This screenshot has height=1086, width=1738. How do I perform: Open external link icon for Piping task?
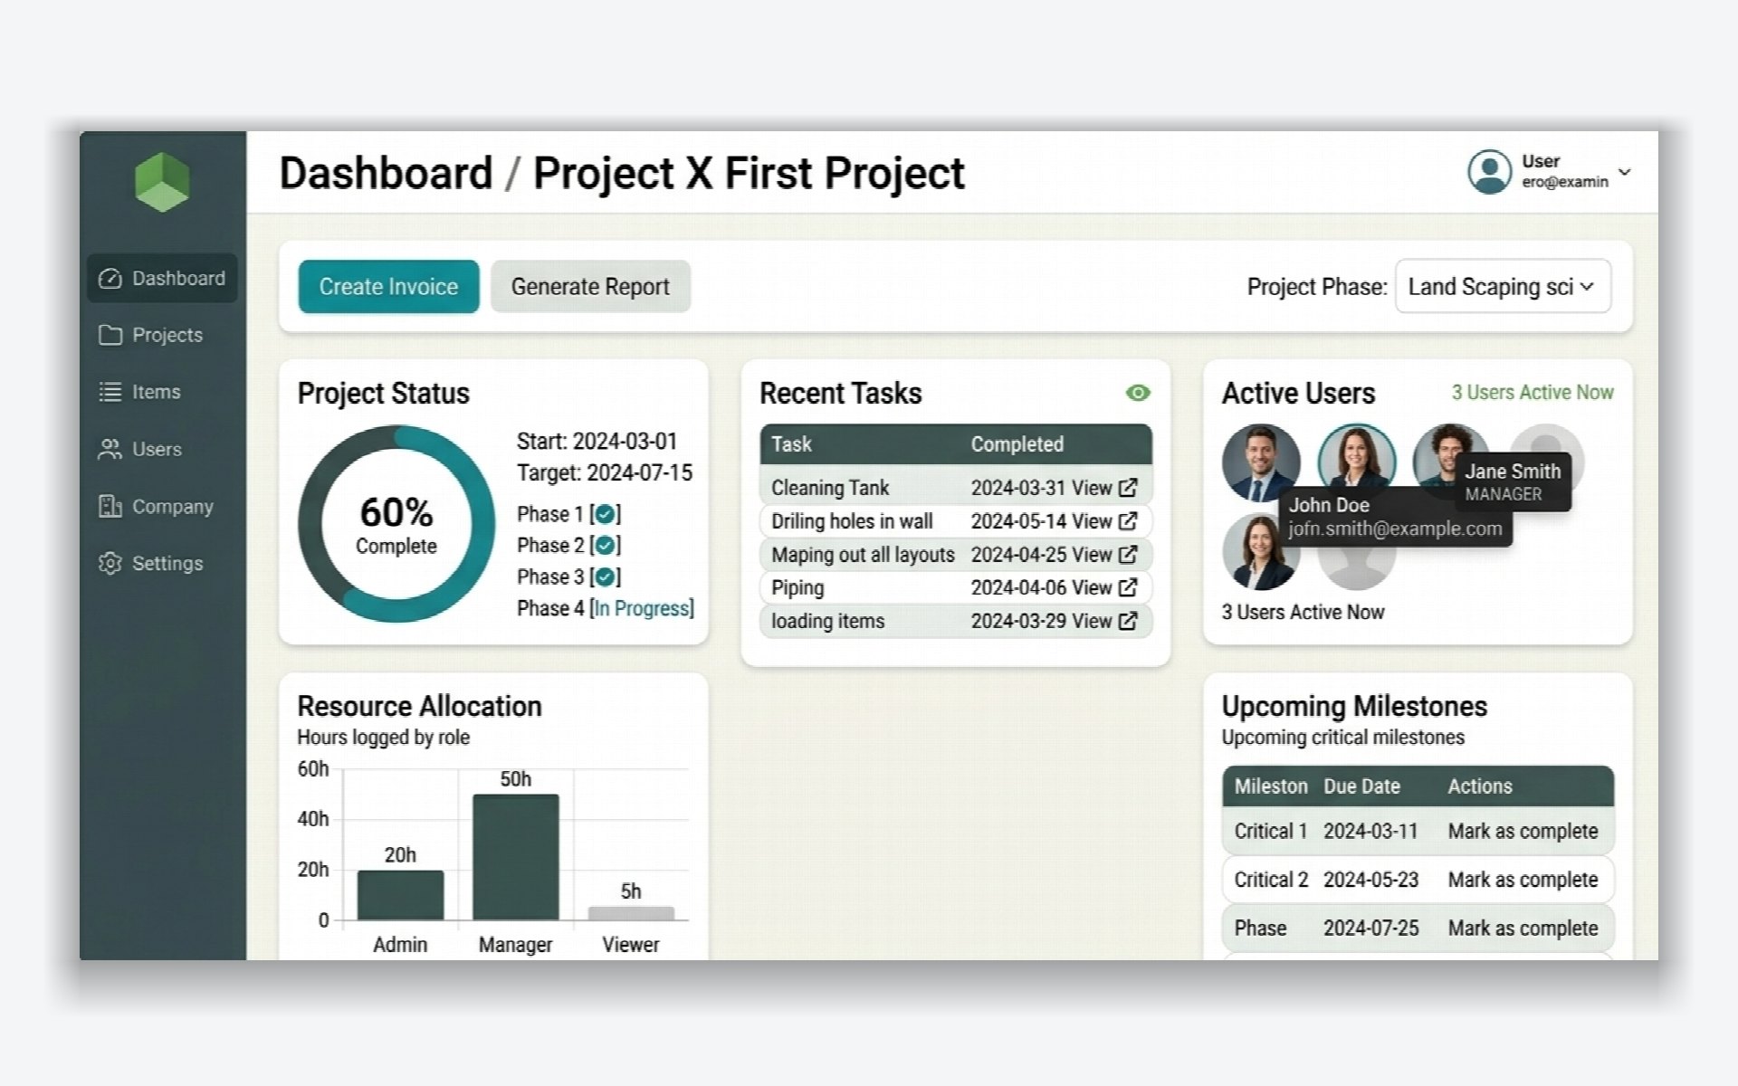1128,587
